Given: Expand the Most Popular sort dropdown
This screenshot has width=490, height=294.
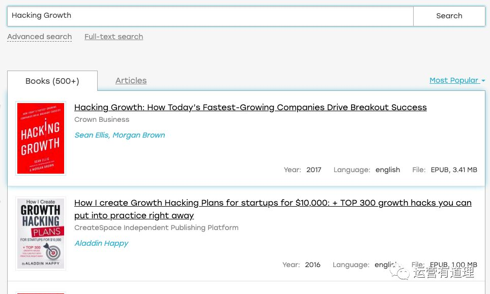Looking at the screenshot, I should [457, 80].
